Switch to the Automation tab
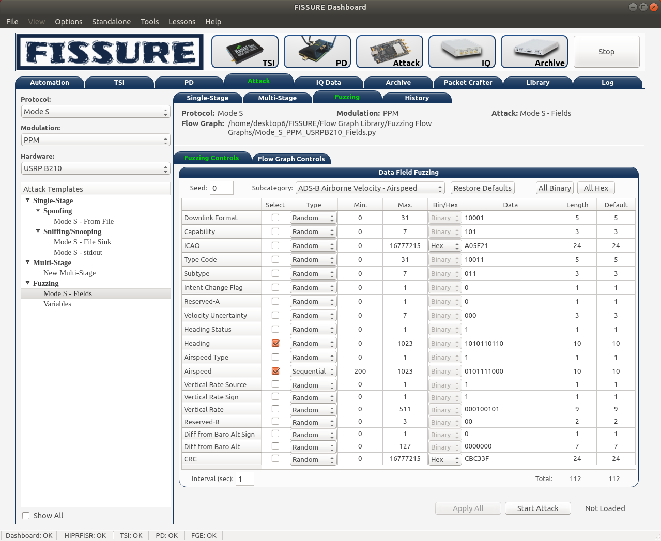The width and height of the screenshot is (661, 541). click(x=50, y=83)
